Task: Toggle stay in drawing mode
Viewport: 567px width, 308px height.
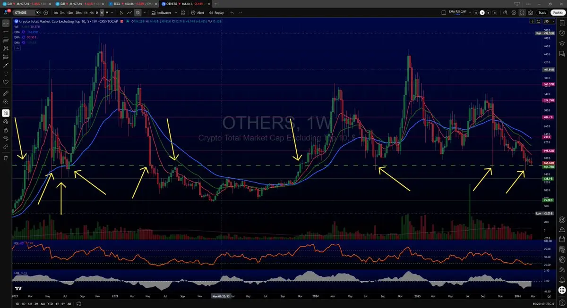Action: point(6,121)
